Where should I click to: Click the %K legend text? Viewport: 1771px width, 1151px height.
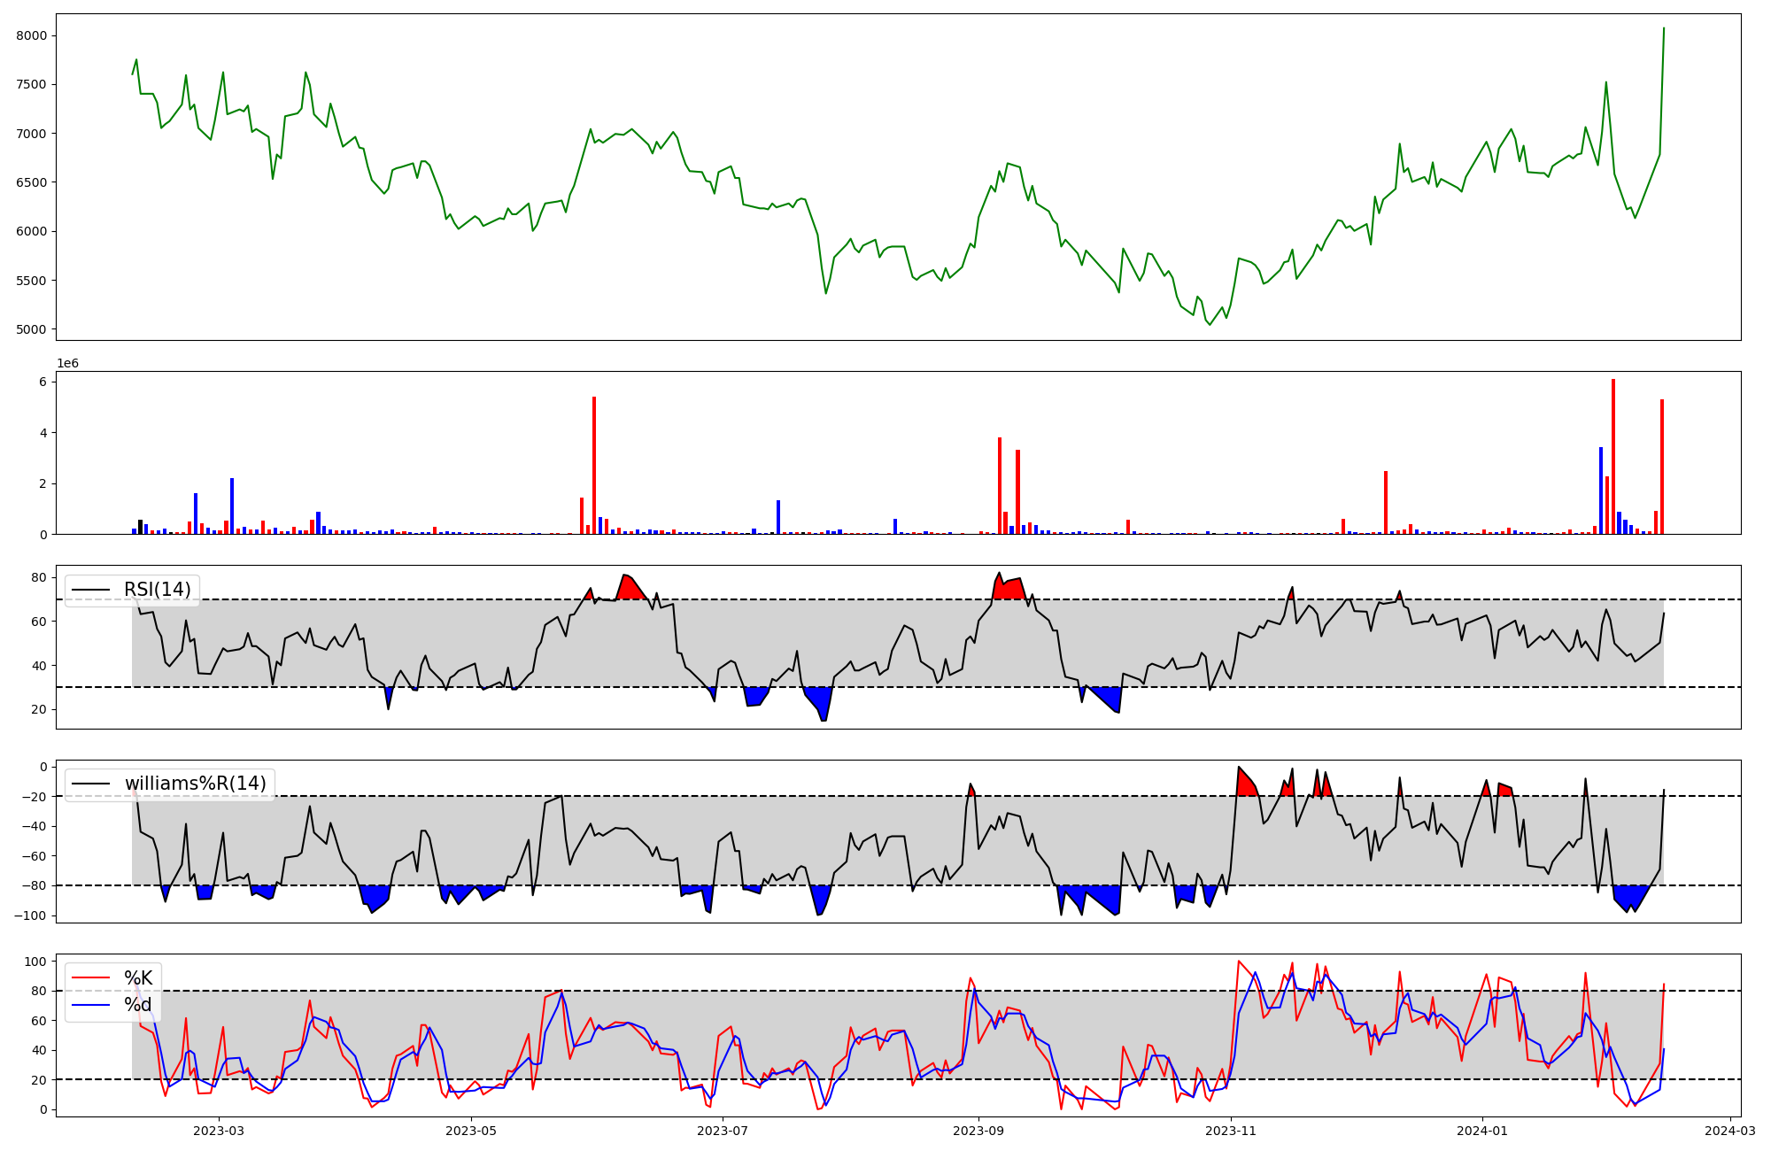(x=138, y=977)
